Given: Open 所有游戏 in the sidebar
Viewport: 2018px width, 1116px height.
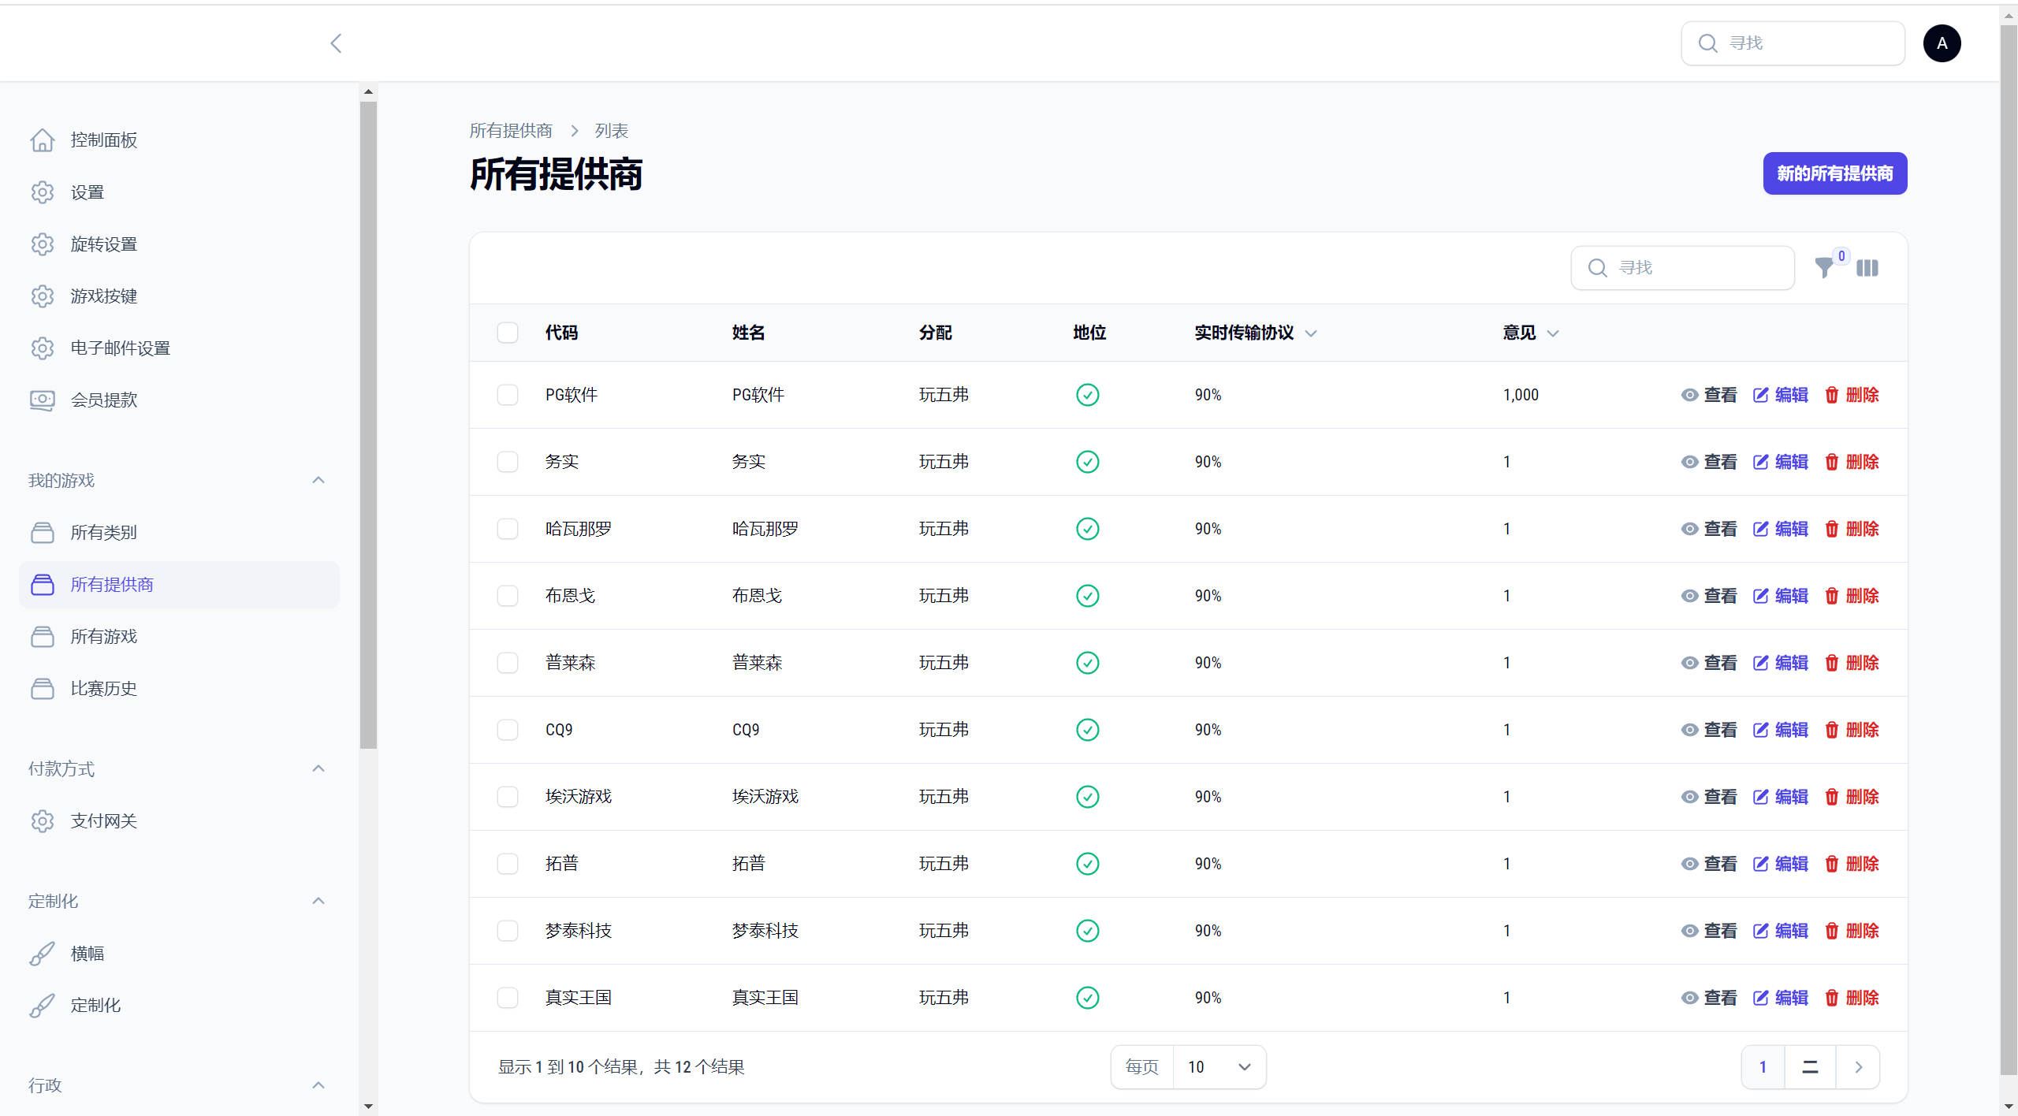Looking at the screenshot, I should tap(104, 637).
